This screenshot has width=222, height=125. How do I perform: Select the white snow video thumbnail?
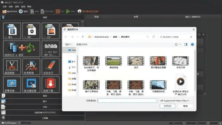point(181,61)
